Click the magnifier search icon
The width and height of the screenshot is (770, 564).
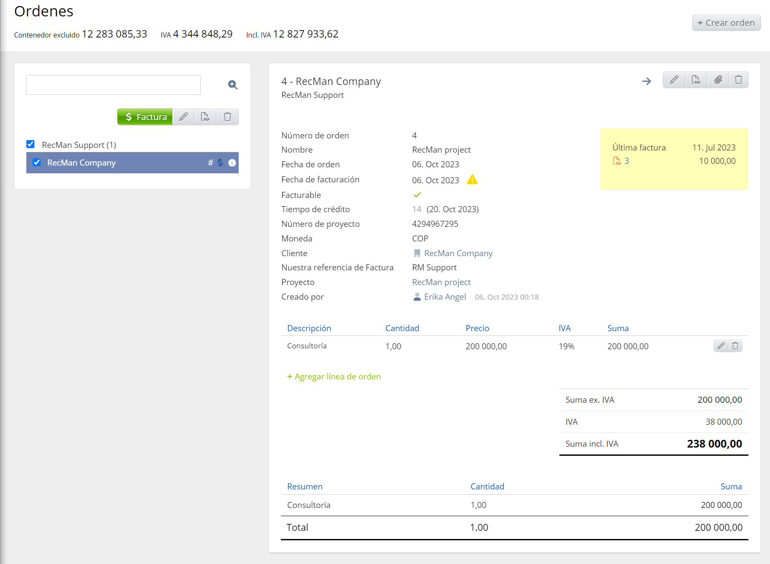pyautogui.click(x=233, y=85)
